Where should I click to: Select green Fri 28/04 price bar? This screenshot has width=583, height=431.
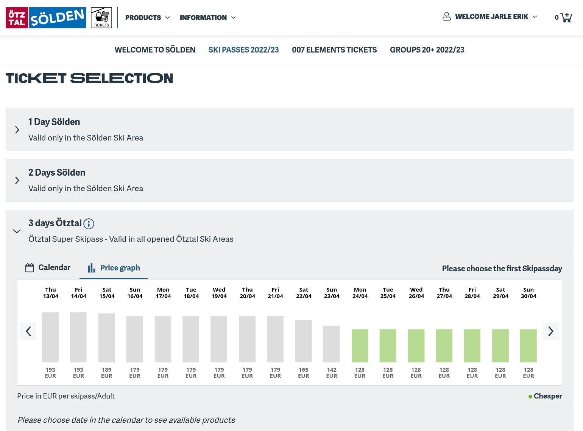472,346
